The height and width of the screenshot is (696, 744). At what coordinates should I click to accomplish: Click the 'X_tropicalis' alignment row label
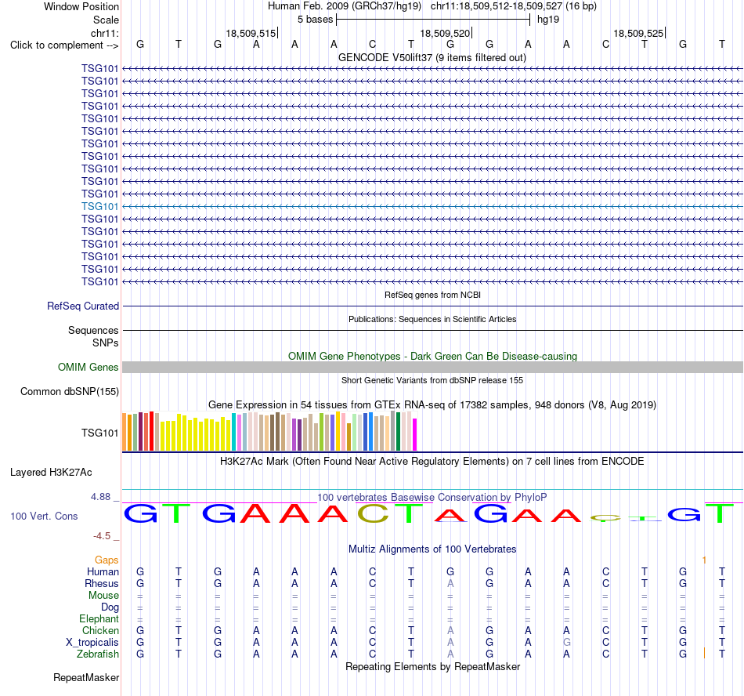pyautogui.click(x=92, y=643)
